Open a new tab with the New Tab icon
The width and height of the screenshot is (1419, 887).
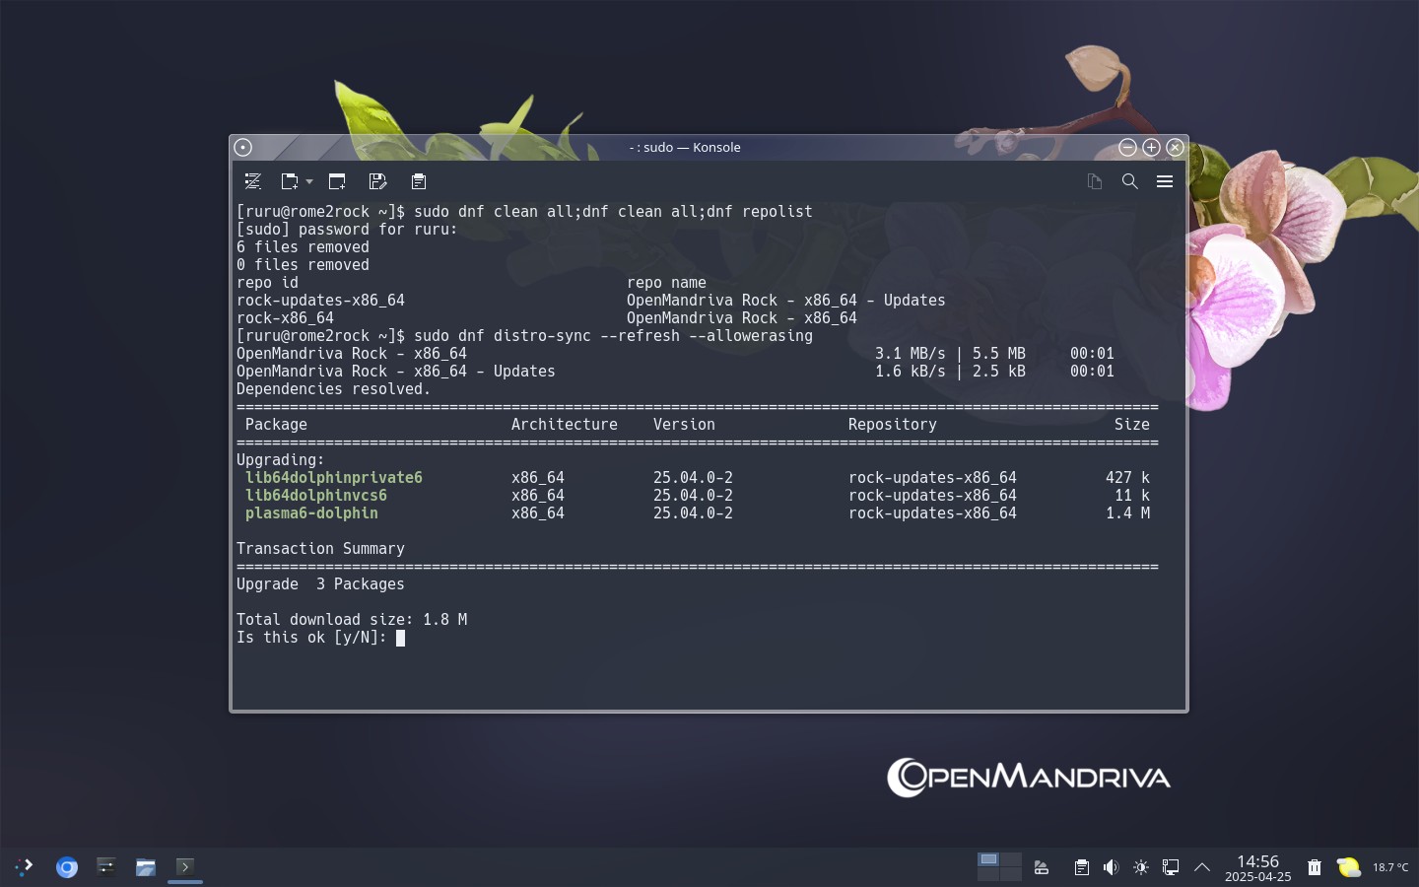[x=290, y=181]
